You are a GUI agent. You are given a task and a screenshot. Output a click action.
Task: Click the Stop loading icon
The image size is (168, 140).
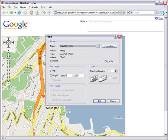click(x=25, y=12)
